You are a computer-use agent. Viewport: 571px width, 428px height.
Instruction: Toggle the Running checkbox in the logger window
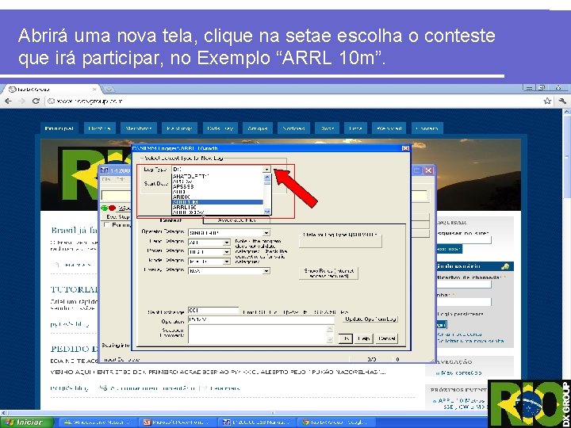(x=107, y=225)
